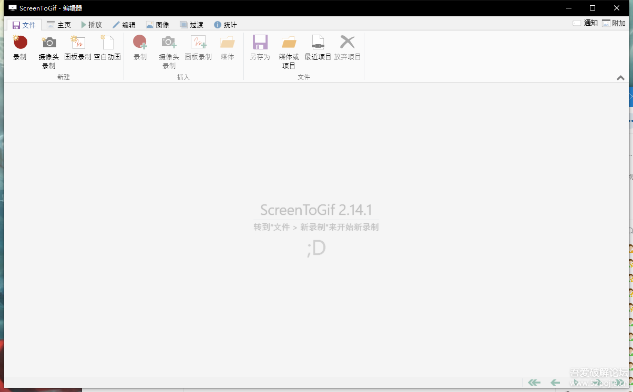Maximize the ScreenToGif editor window
633x392 pixels.
coord(593,8)
